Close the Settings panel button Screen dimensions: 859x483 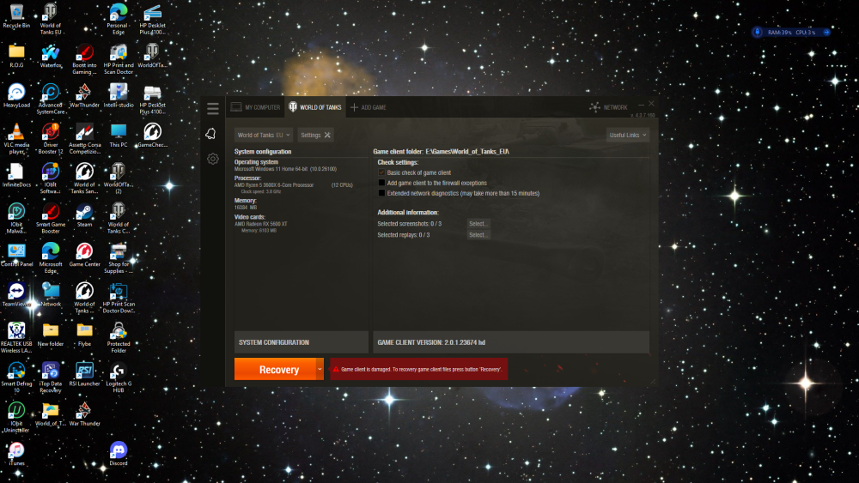(315, 135)
